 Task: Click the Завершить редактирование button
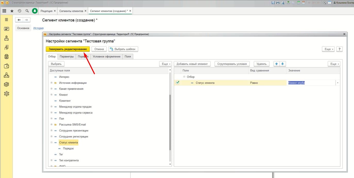[x=68, y=49]
